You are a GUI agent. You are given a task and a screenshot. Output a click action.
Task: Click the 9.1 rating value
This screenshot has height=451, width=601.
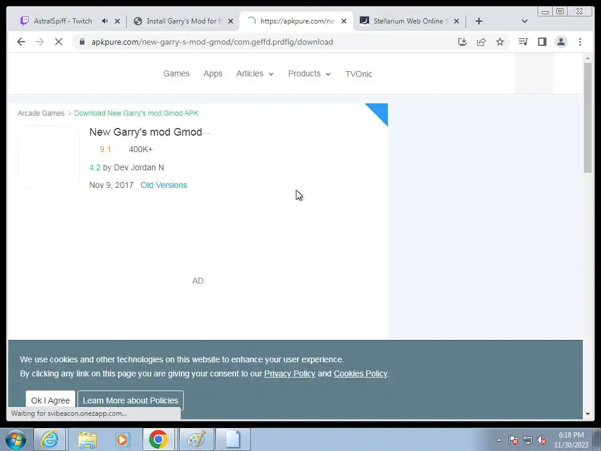105,149
